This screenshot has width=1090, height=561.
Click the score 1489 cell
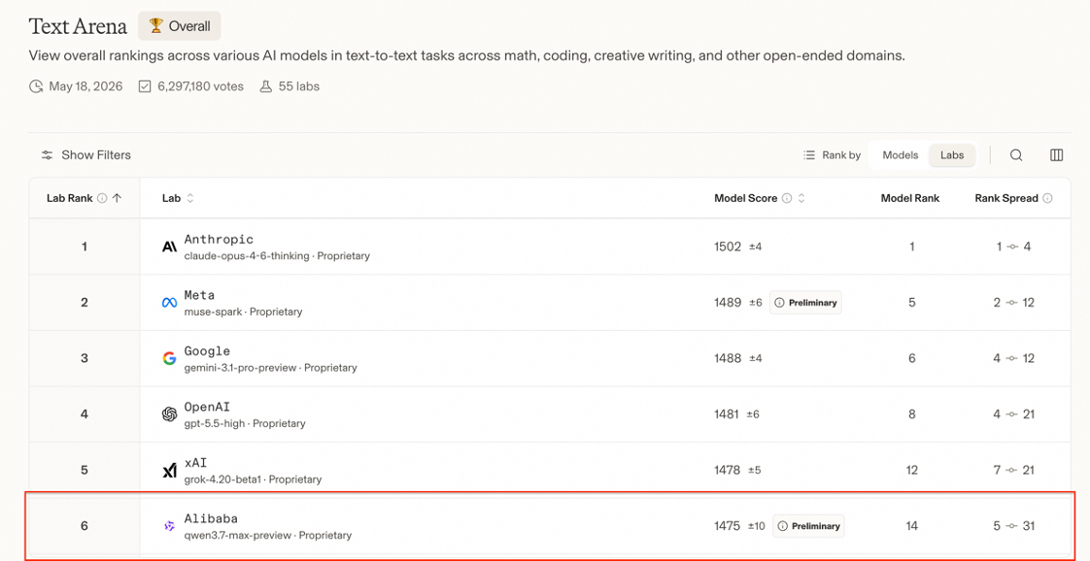[728, 303]
